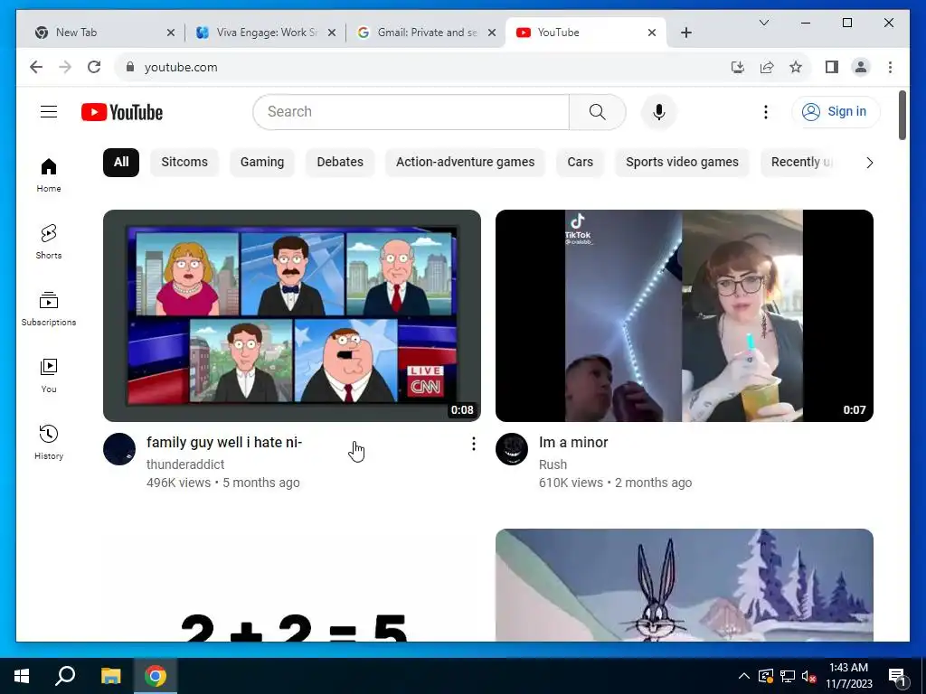Click Chrome icon in taskbar
The width and height of the screenshot is (926, 694).
156,676
